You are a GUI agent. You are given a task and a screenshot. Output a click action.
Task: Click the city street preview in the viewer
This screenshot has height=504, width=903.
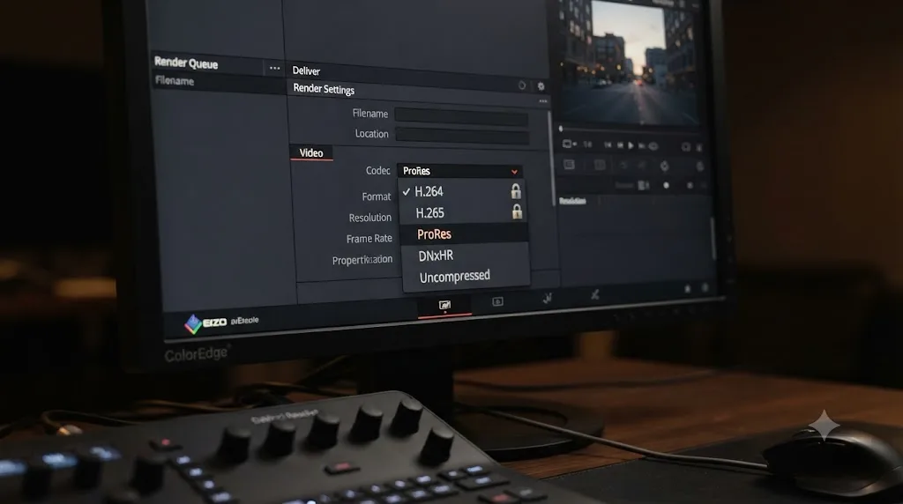pos(631,61)
